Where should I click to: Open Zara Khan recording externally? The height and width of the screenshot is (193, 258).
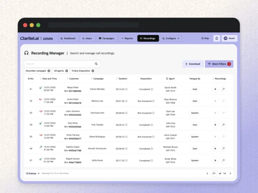223,125
